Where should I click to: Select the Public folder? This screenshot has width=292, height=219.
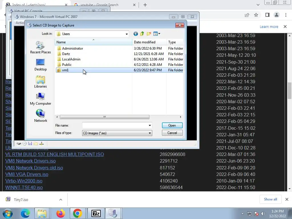click(x=119, y=65)
